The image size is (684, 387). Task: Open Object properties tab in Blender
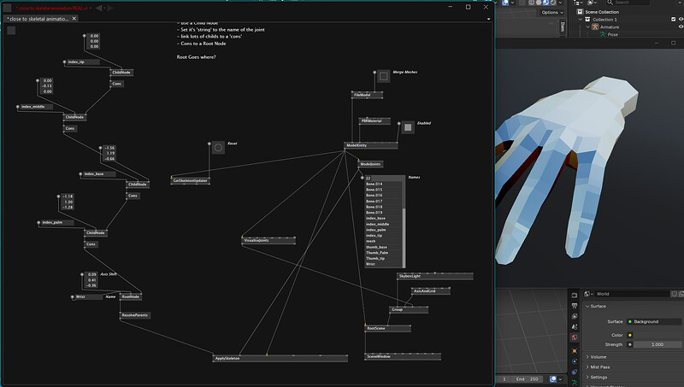[x=574, y=351]
